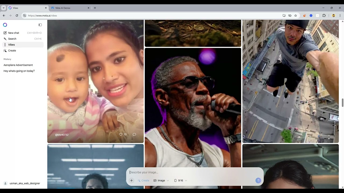
Task: Open Aeroplane Advertisement history chat
Action: 18,65
